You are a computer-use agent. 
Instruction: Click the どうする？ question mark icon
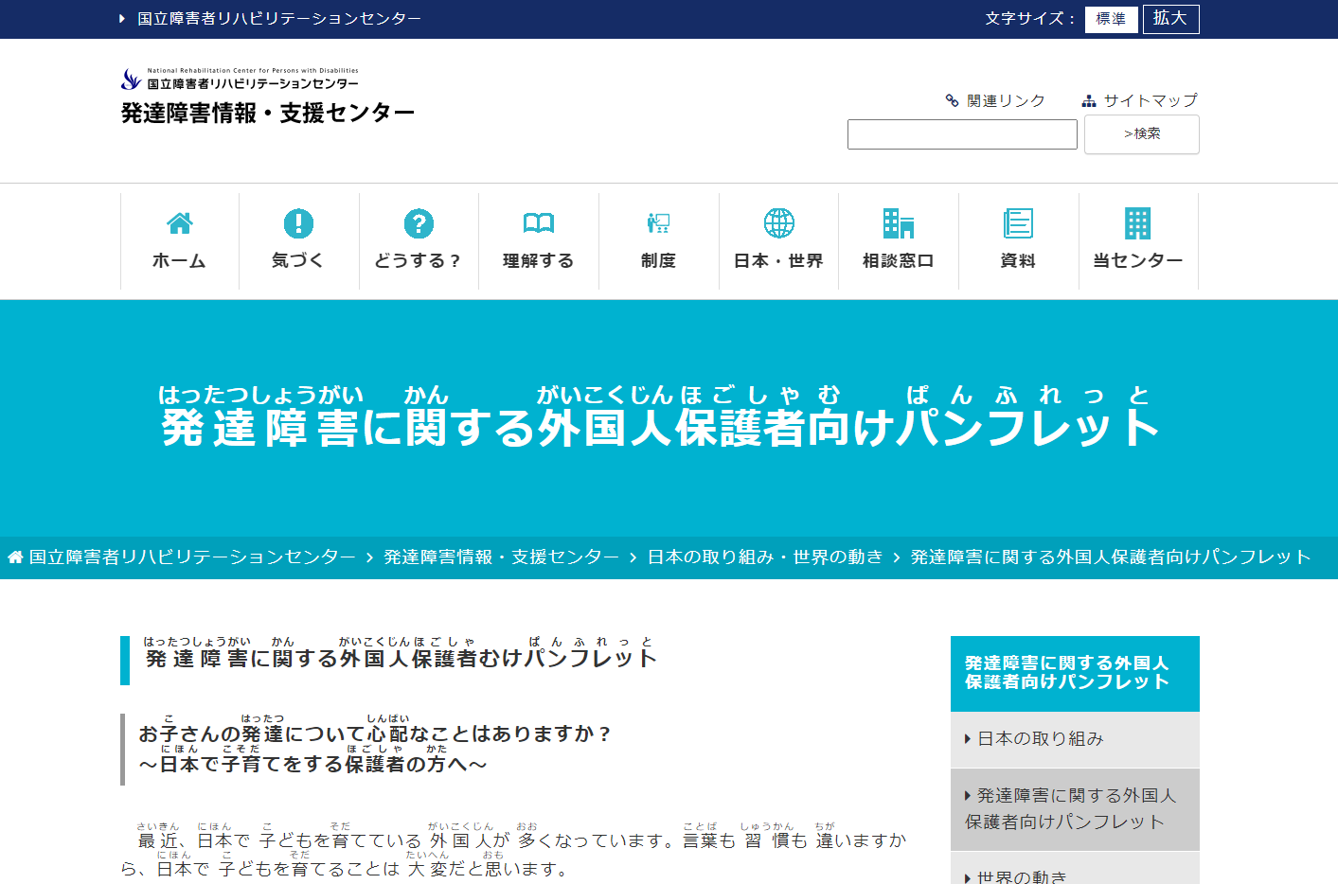pyautogui.click(x=419, y=223)
